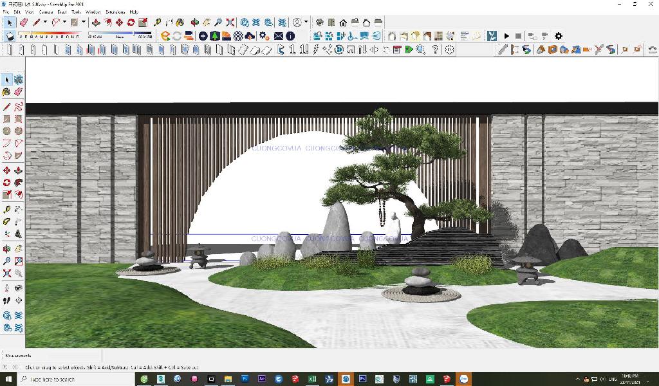Expand dropdown arrow beside the Arc tool
659x386 pixels.
(65, 23)
